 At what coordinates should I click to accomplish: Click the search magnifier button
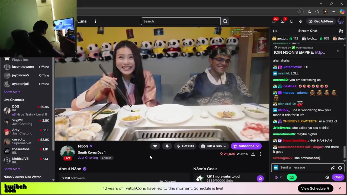pos(225,21)
